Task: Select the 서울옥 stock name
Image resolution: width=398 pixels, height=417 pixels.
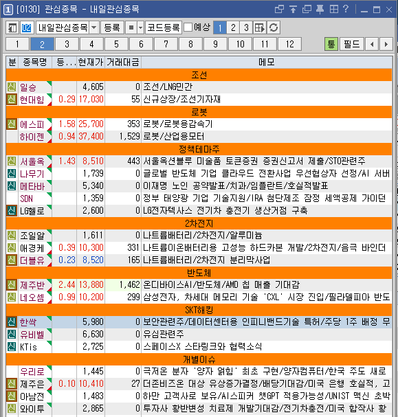Action: [32, 161]
